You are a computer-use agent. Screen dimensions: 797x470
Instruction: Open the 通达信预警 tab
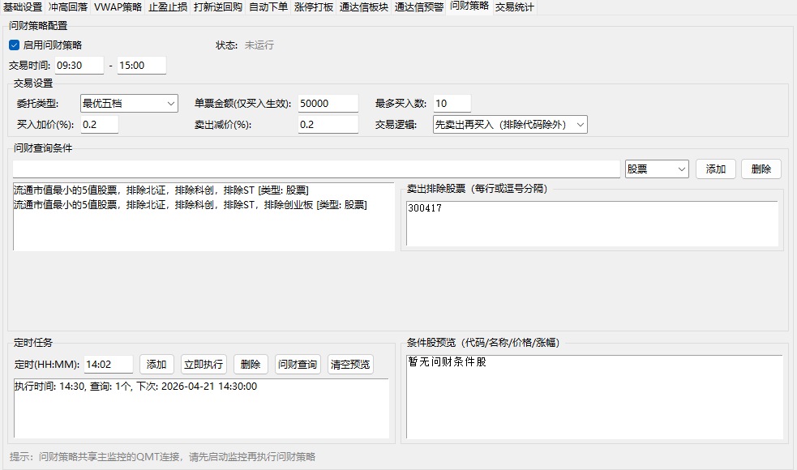click(x=419, y=7)
